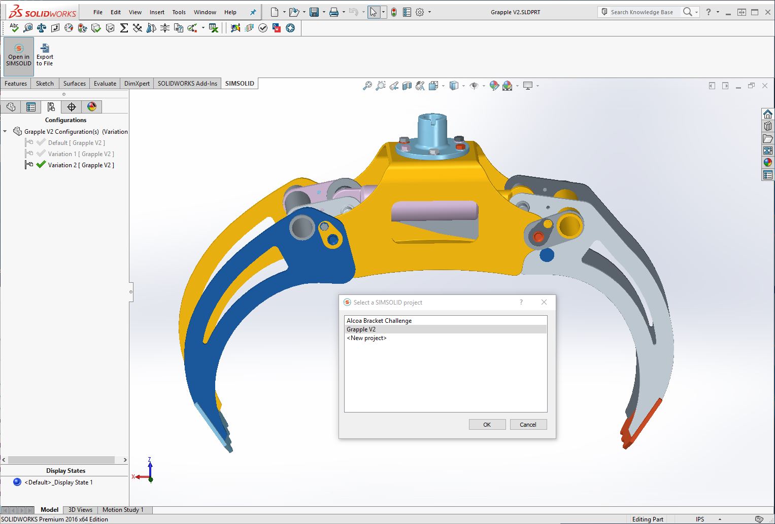Click the Export to File icon
This screenshot has height=524, width=775.
coord(45,48)
